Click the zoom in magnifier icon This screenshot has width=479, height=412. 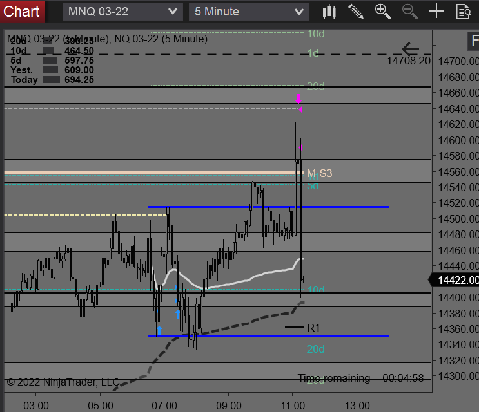[x=383, y=12]
